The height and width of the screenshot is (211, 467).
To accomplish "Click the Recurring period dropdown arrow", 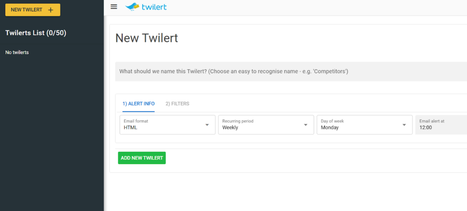I will point(306,125).
